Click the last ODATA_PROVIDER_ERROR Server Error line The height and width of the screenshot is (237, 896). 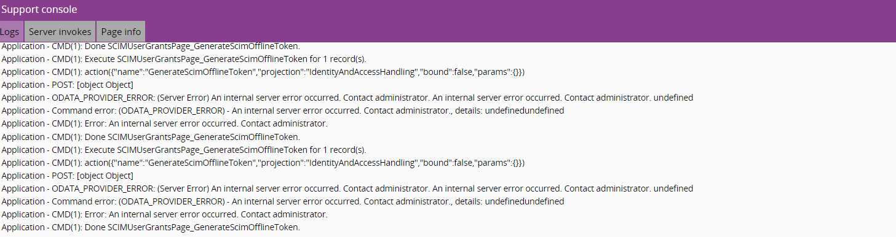pos(347,188)
